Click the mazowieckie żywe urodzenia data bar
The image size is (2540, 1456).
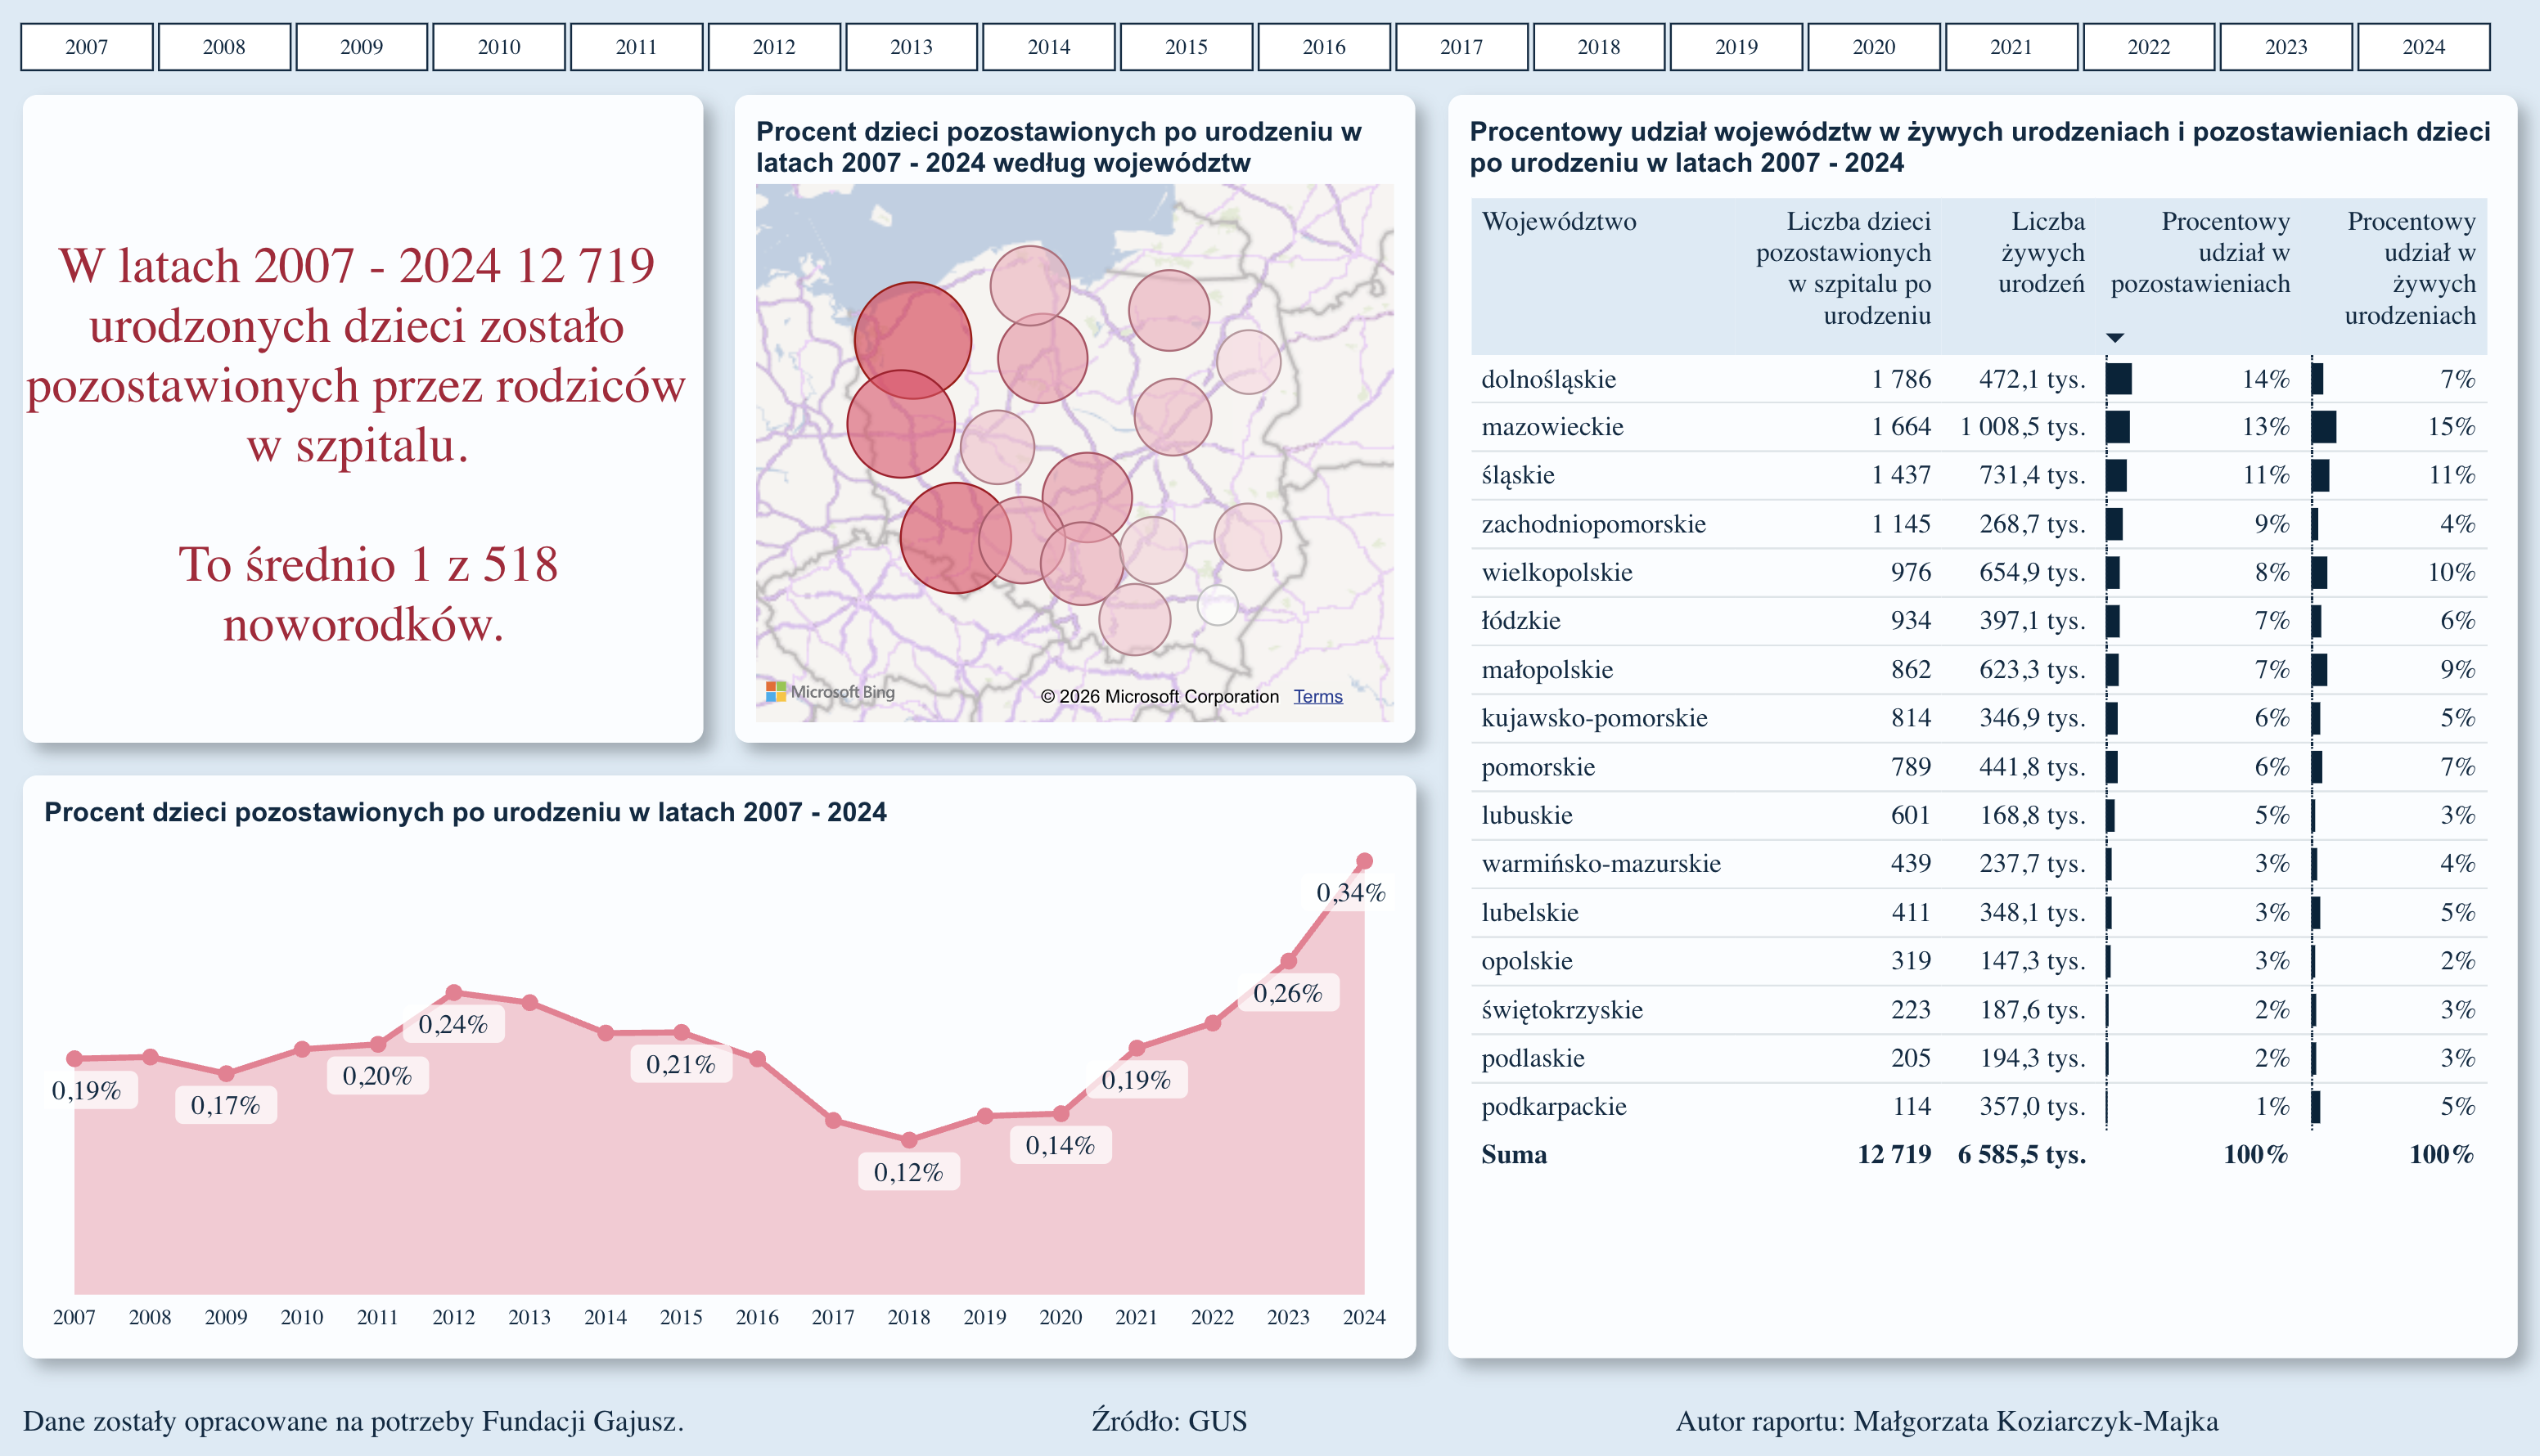click(x=2324, y=427)
